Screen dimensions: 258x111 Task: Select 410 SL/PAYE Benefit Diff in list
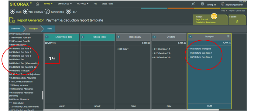[21, 82]
